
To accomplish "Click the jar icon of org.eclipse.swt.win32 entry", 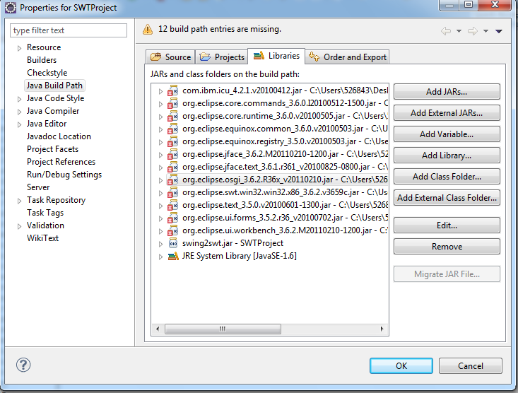I will (x=172, y=192).
